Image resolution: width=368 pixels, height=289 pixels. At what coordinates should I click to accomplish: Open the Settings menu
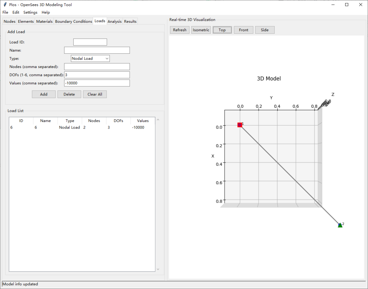(30, 13)
